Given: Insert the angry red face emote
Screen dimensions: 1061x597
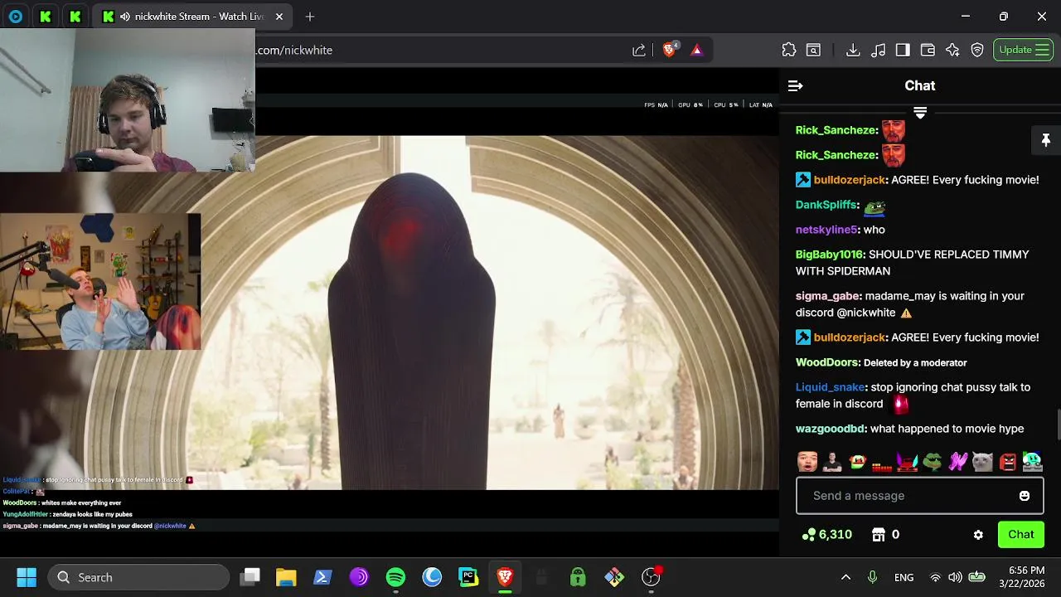Looking at the screenshot, I should [1008, 462].
